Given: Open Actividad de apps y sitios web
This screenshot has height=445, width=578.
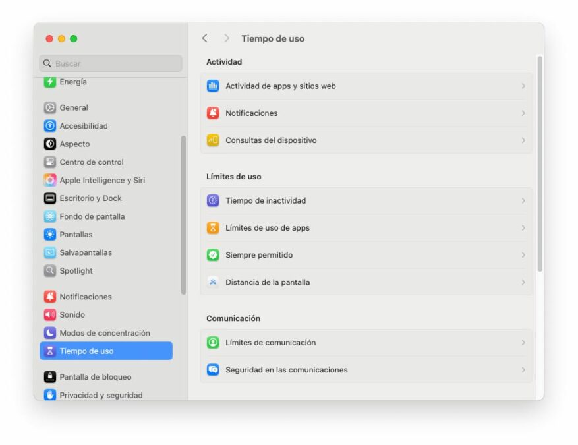Looking at the screenshot, I should [366, 86].
